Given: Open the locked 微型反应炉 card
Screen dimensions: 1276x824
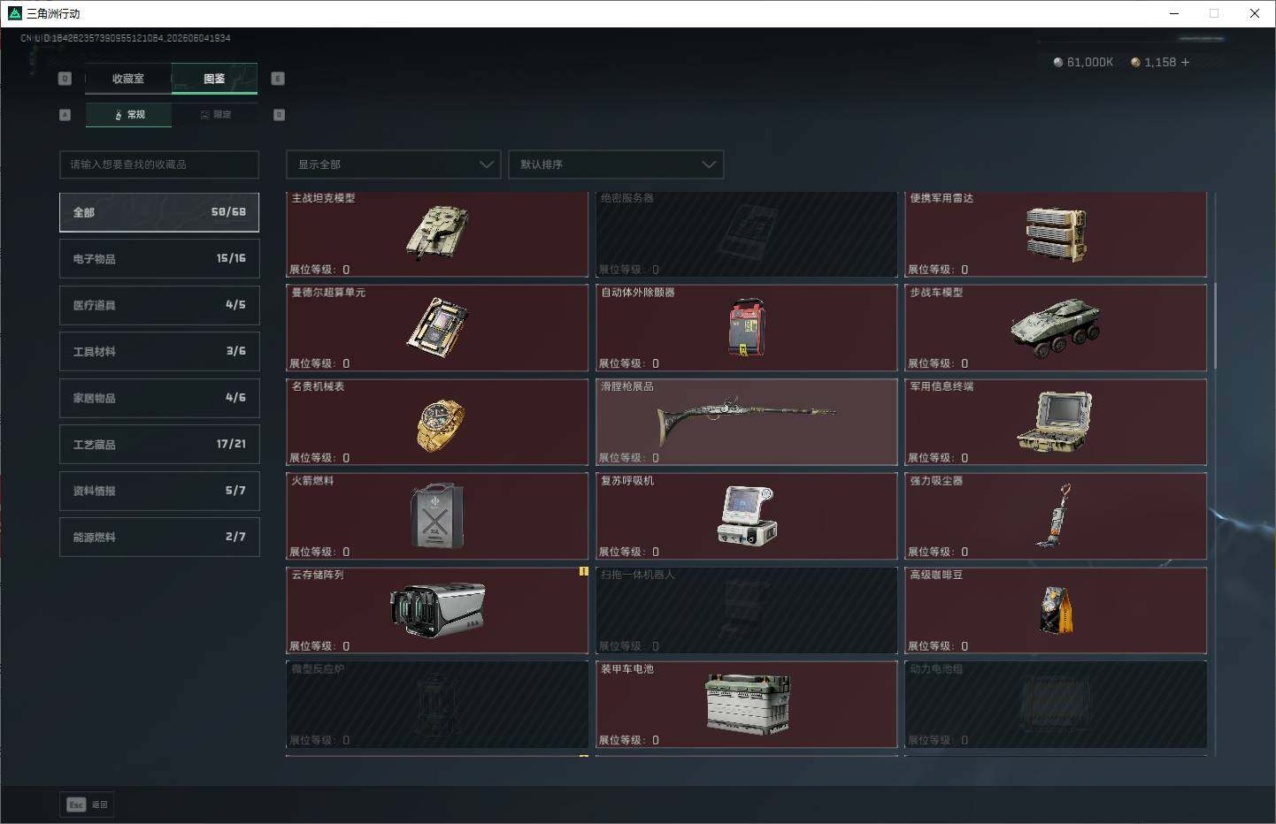Looking at the screenshot, I should (x=437, y=705).
